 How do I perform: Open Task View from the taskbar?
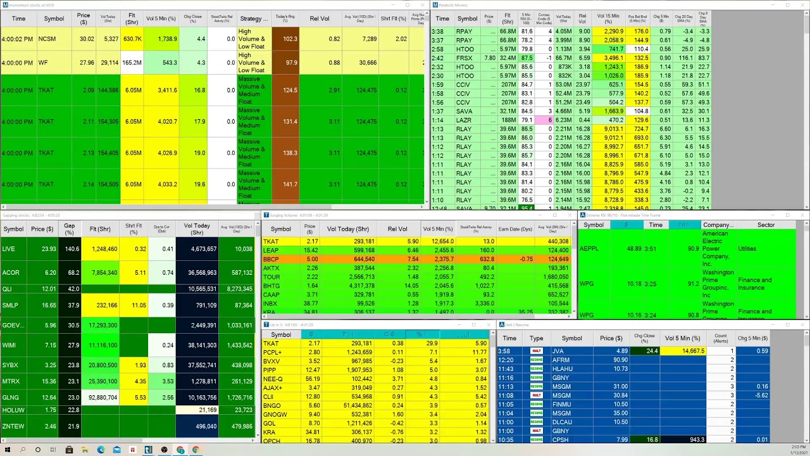[54, 450]
